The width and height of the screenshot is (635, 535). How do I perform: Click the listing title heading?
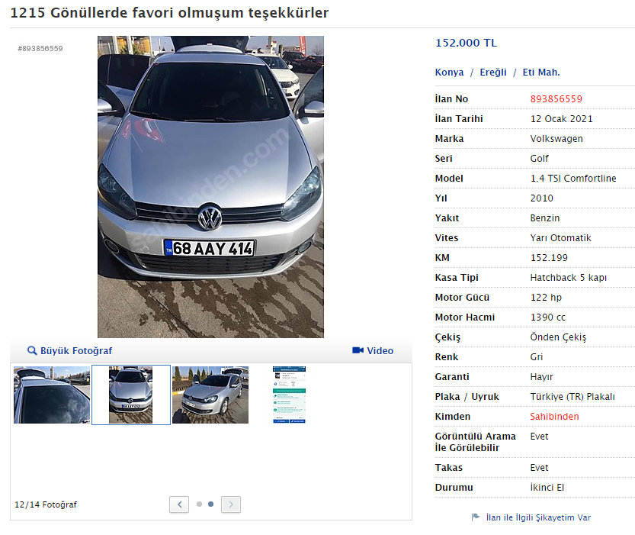pos(169,13)
